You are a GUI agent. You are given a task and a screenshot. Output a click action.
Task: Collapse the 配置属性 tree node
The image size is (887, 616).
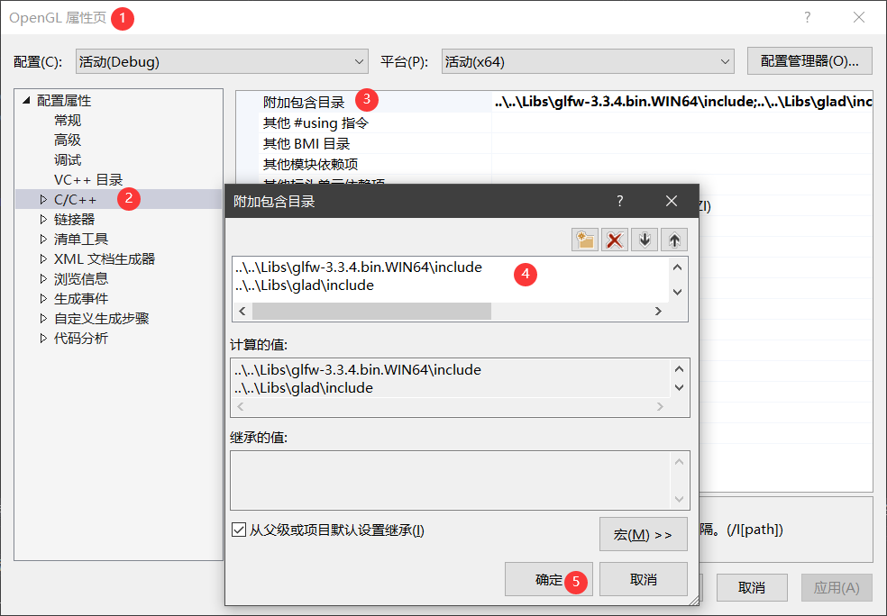(x=26, y=101)
